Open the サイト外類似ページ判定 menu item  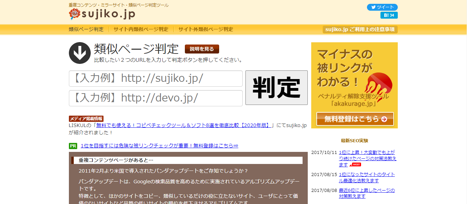(205, 29)
